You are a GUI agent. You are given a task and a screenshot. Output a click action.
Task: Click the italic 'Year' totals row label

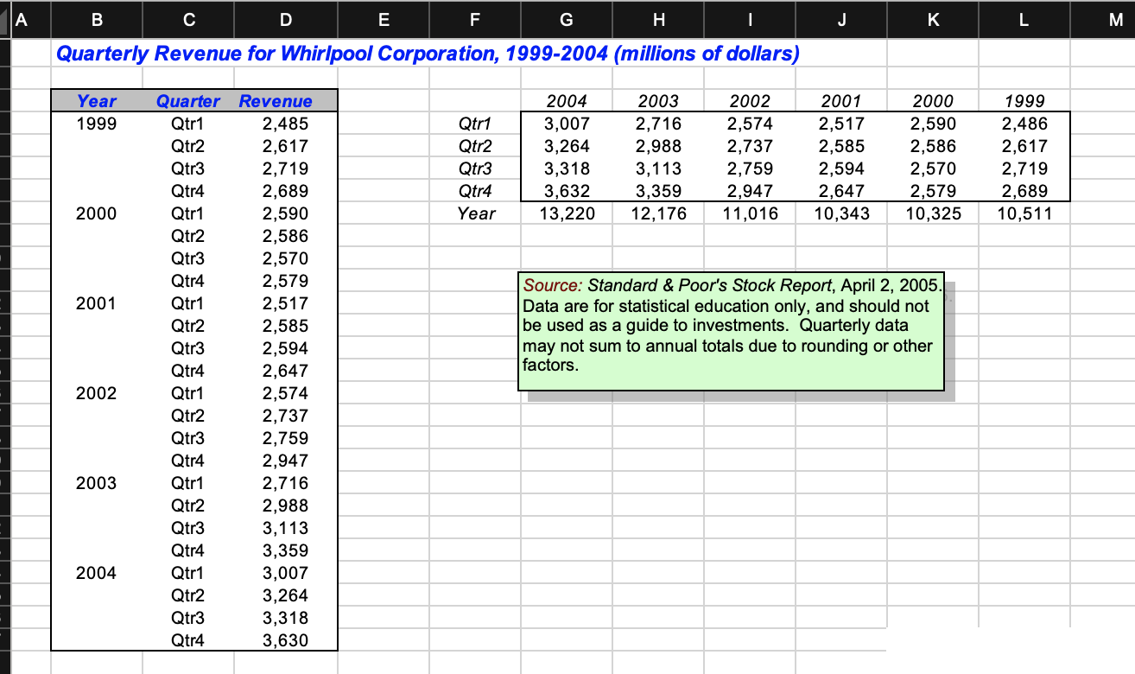pyautogui.click(x=476, y=213)
